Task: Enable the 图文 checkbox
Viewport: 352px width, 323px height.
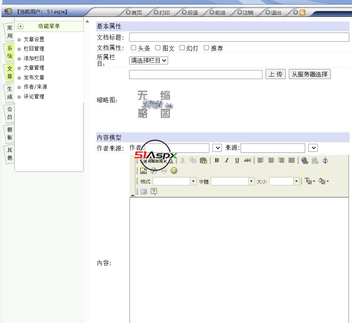Action: tap(158, 48)
